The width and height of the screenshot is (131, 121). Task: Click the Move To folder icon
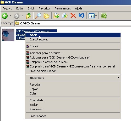pyautogui.click(x=56, y=16)
